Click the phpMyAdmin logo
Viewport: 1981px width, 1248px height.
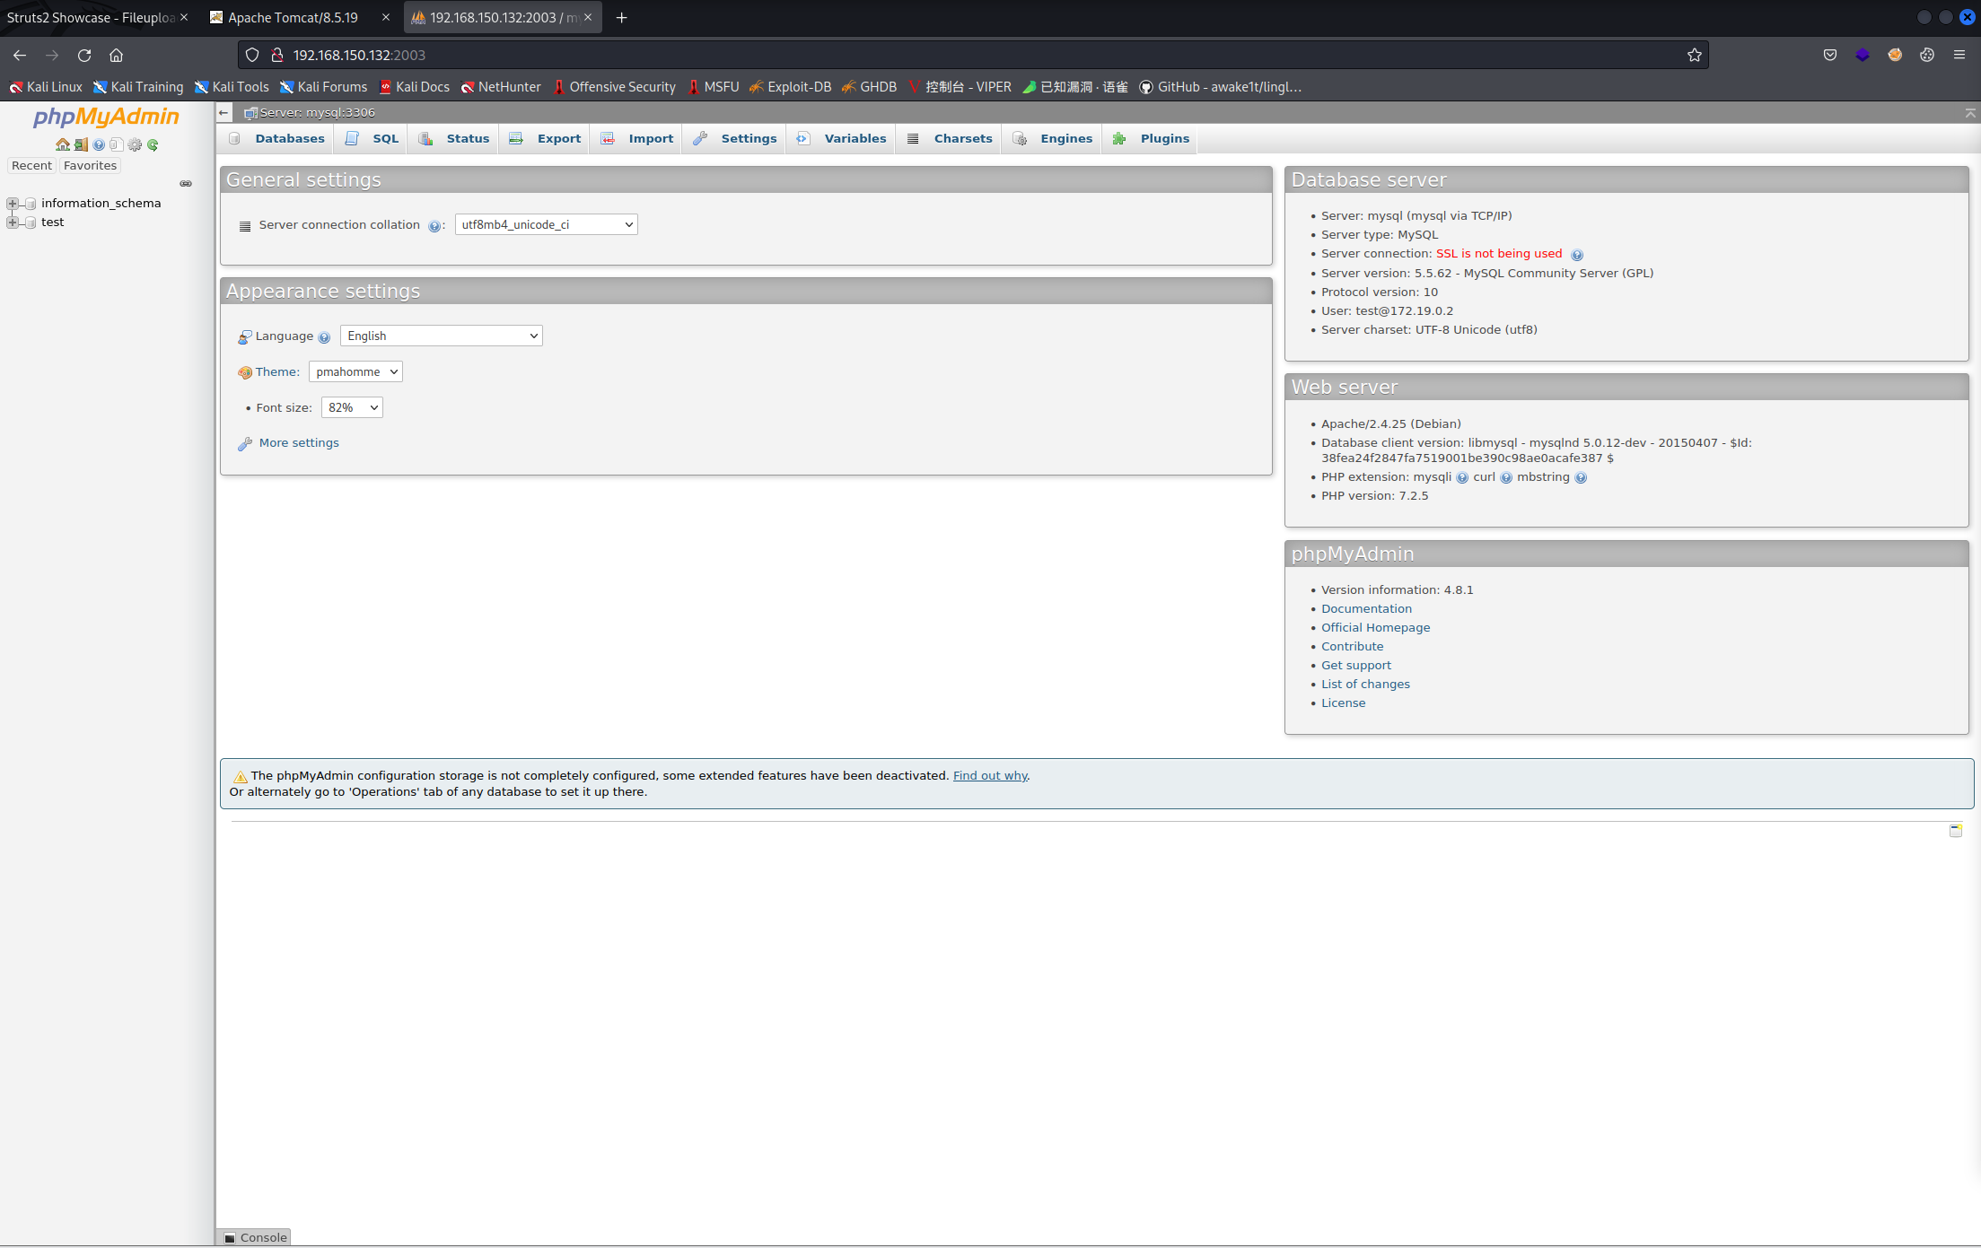pos(106,117)
